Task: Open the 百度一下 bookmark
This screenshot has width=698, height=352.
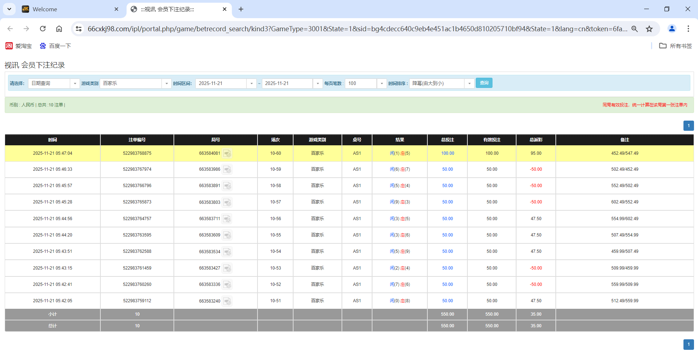Action: (x=55, y=46)
